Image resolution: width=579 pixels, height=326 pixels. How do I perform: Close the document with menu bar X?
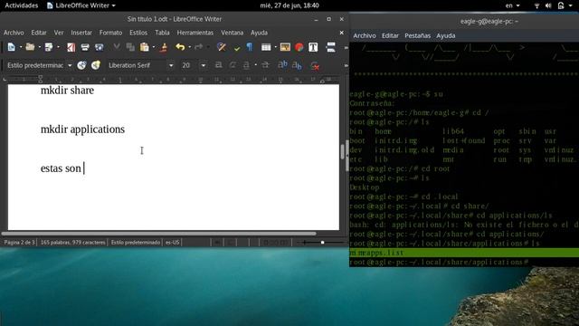342,33
